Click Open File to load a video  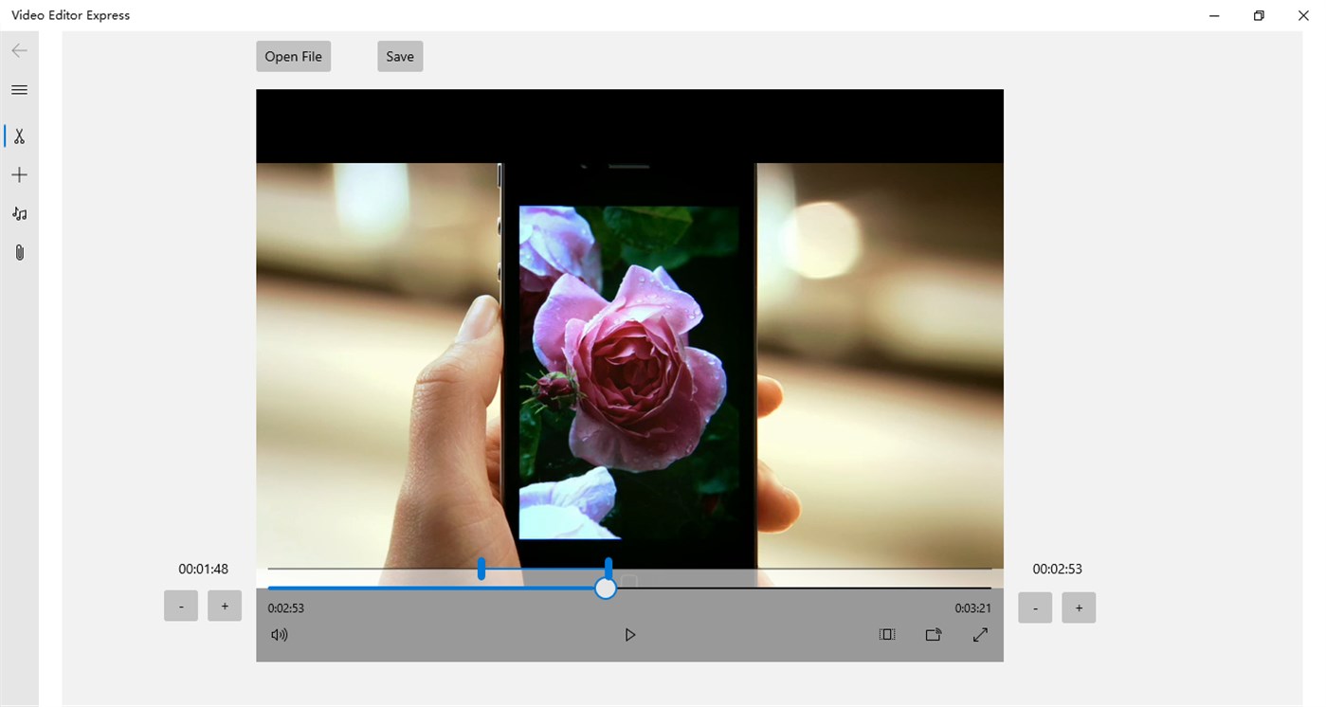tap(293, 56)
